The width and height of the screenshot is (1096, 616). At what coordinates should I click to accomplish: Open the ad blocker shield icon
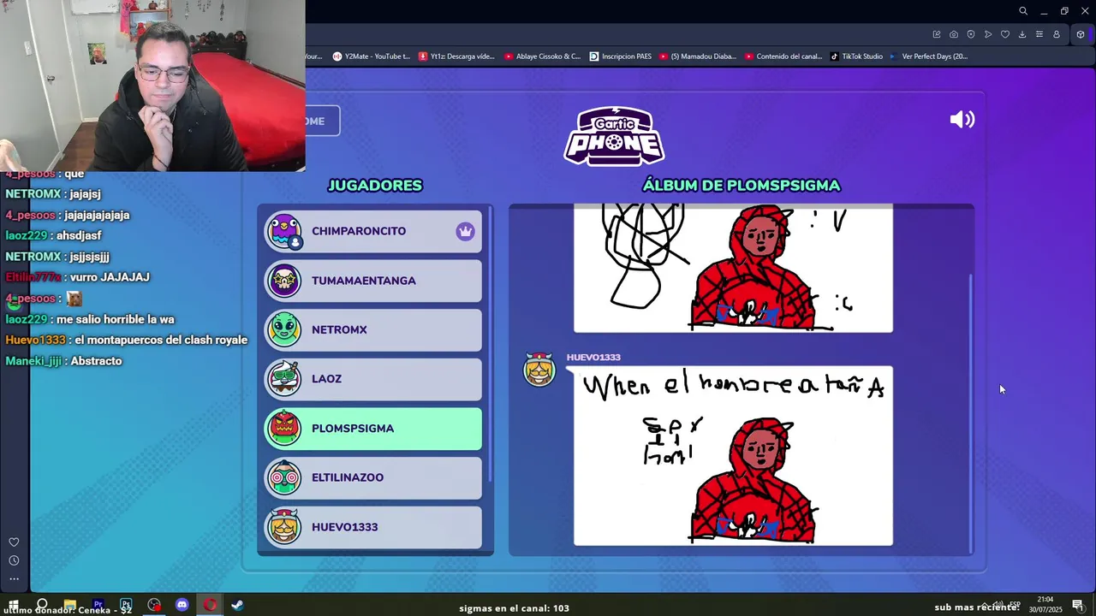tap(971, 34)
